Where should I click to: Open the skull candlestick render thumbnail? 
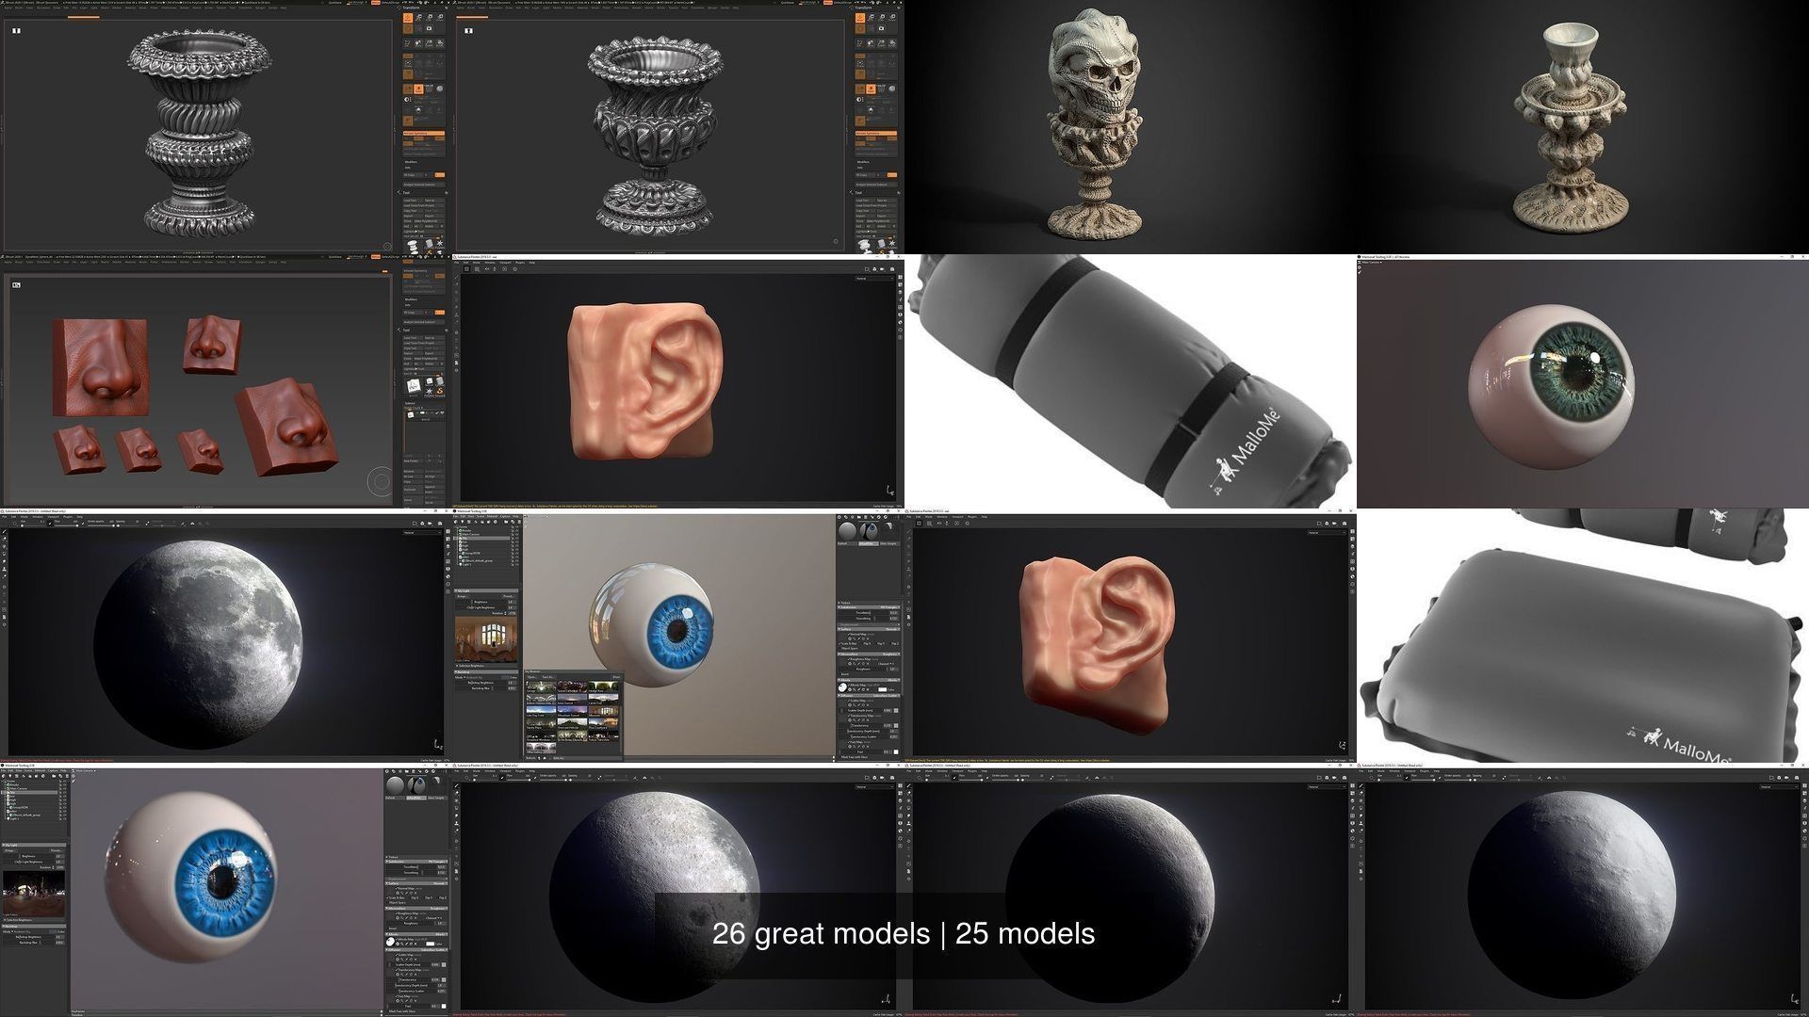tap(1131, 127)
